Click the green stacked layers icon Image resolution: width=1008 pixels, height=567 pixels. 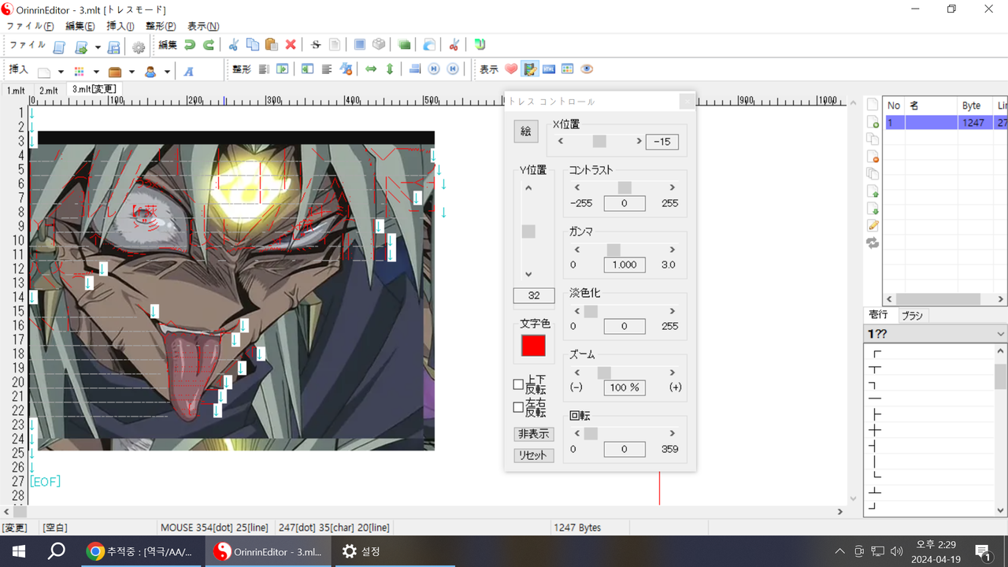[x=404, y=45]
